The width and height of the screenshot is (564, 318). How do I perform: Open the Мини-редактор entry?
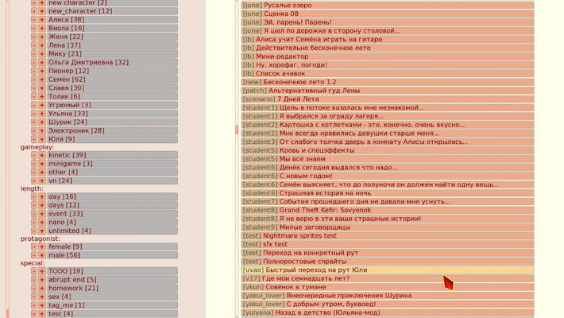[388, 56]
